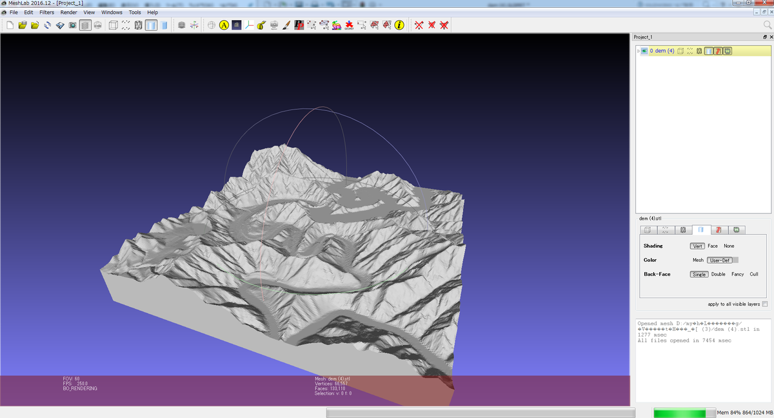Image resolution: width=774 pixels, height=418 pixels.
Task: Open the File menu
Action: (x=14, y=12)
